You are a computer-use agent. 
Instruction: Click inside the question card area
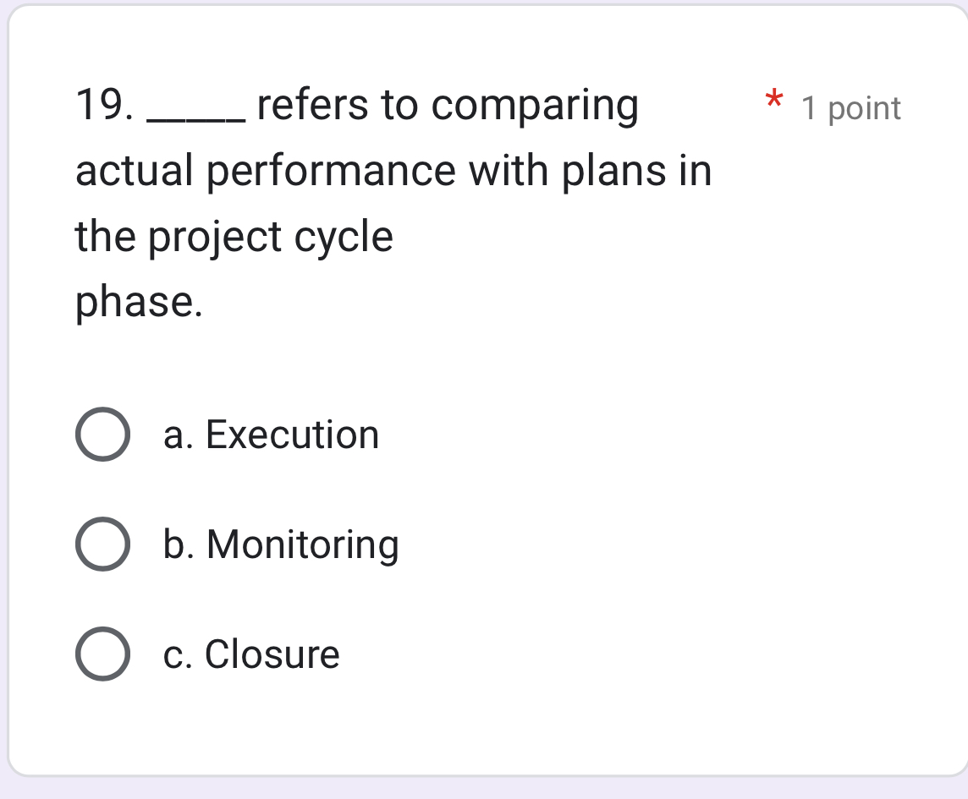508,364
